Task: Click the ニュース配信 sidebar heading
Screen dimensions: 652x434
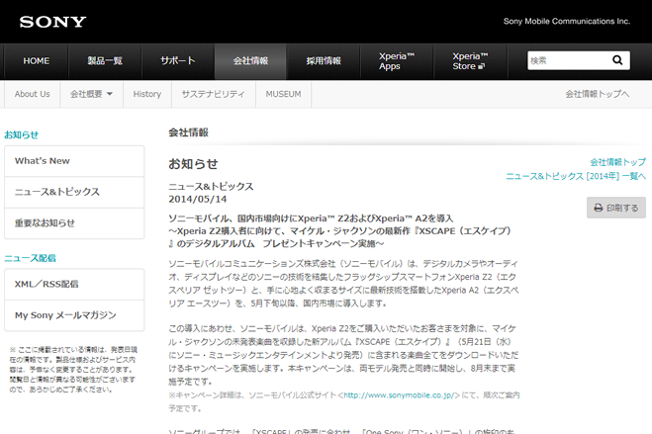Action: 30,258
